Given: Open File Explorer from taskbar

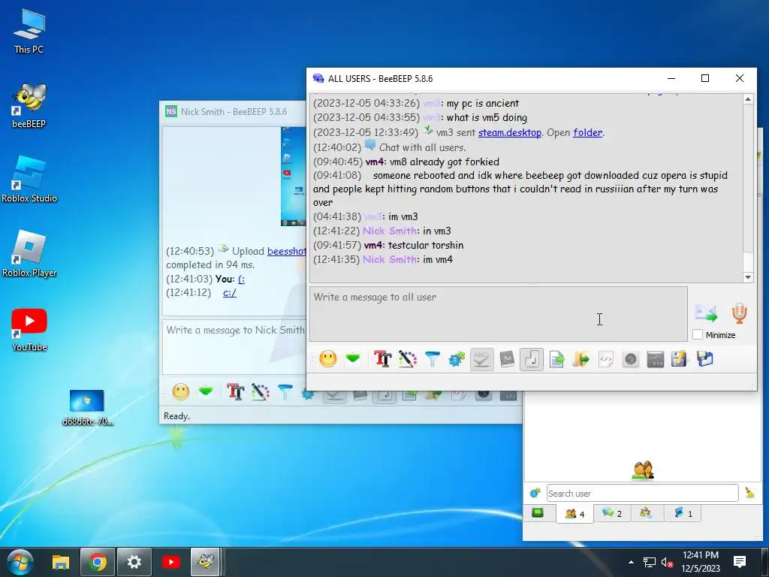Looking at the screenshot, I should point(61,562).
